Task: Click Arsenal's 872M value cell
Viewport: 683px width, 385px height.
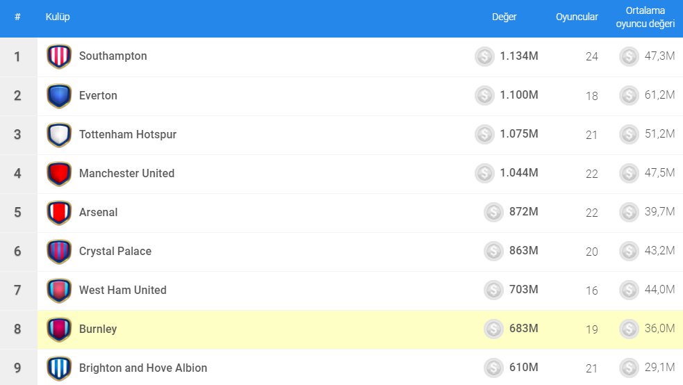Action: tap(523, 213)
